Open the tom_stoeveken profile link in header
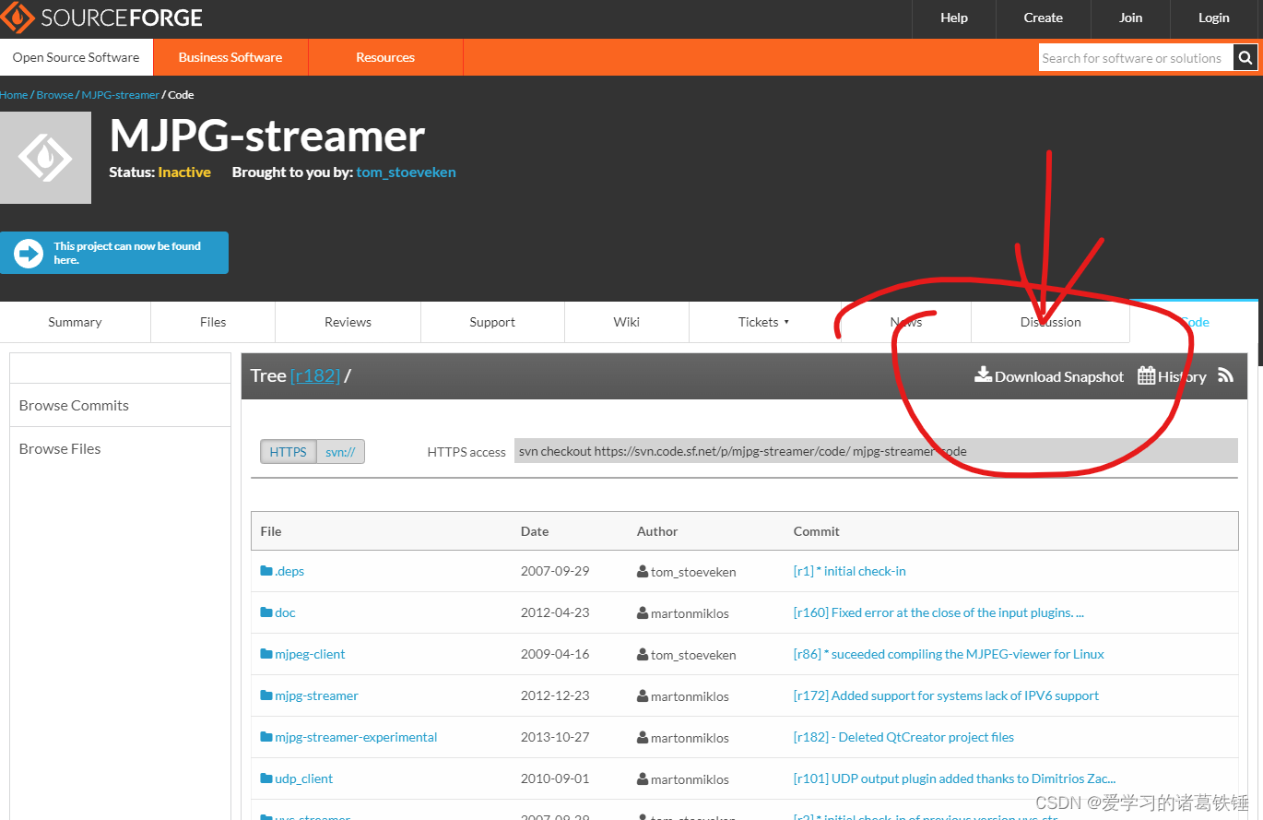 point(407,172)
